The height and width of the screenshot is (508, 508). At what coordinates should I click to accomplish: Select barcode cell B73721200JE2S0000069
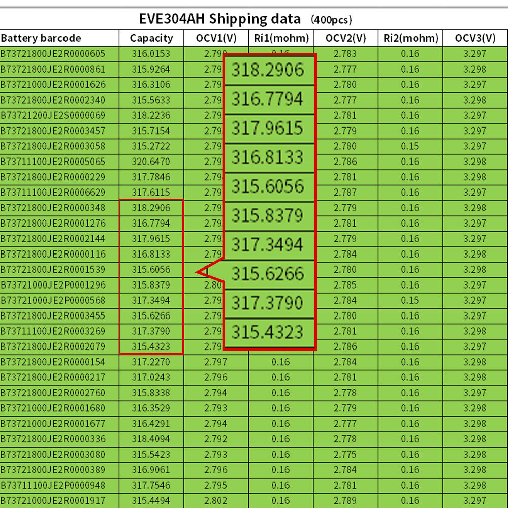tap(53, 115)
